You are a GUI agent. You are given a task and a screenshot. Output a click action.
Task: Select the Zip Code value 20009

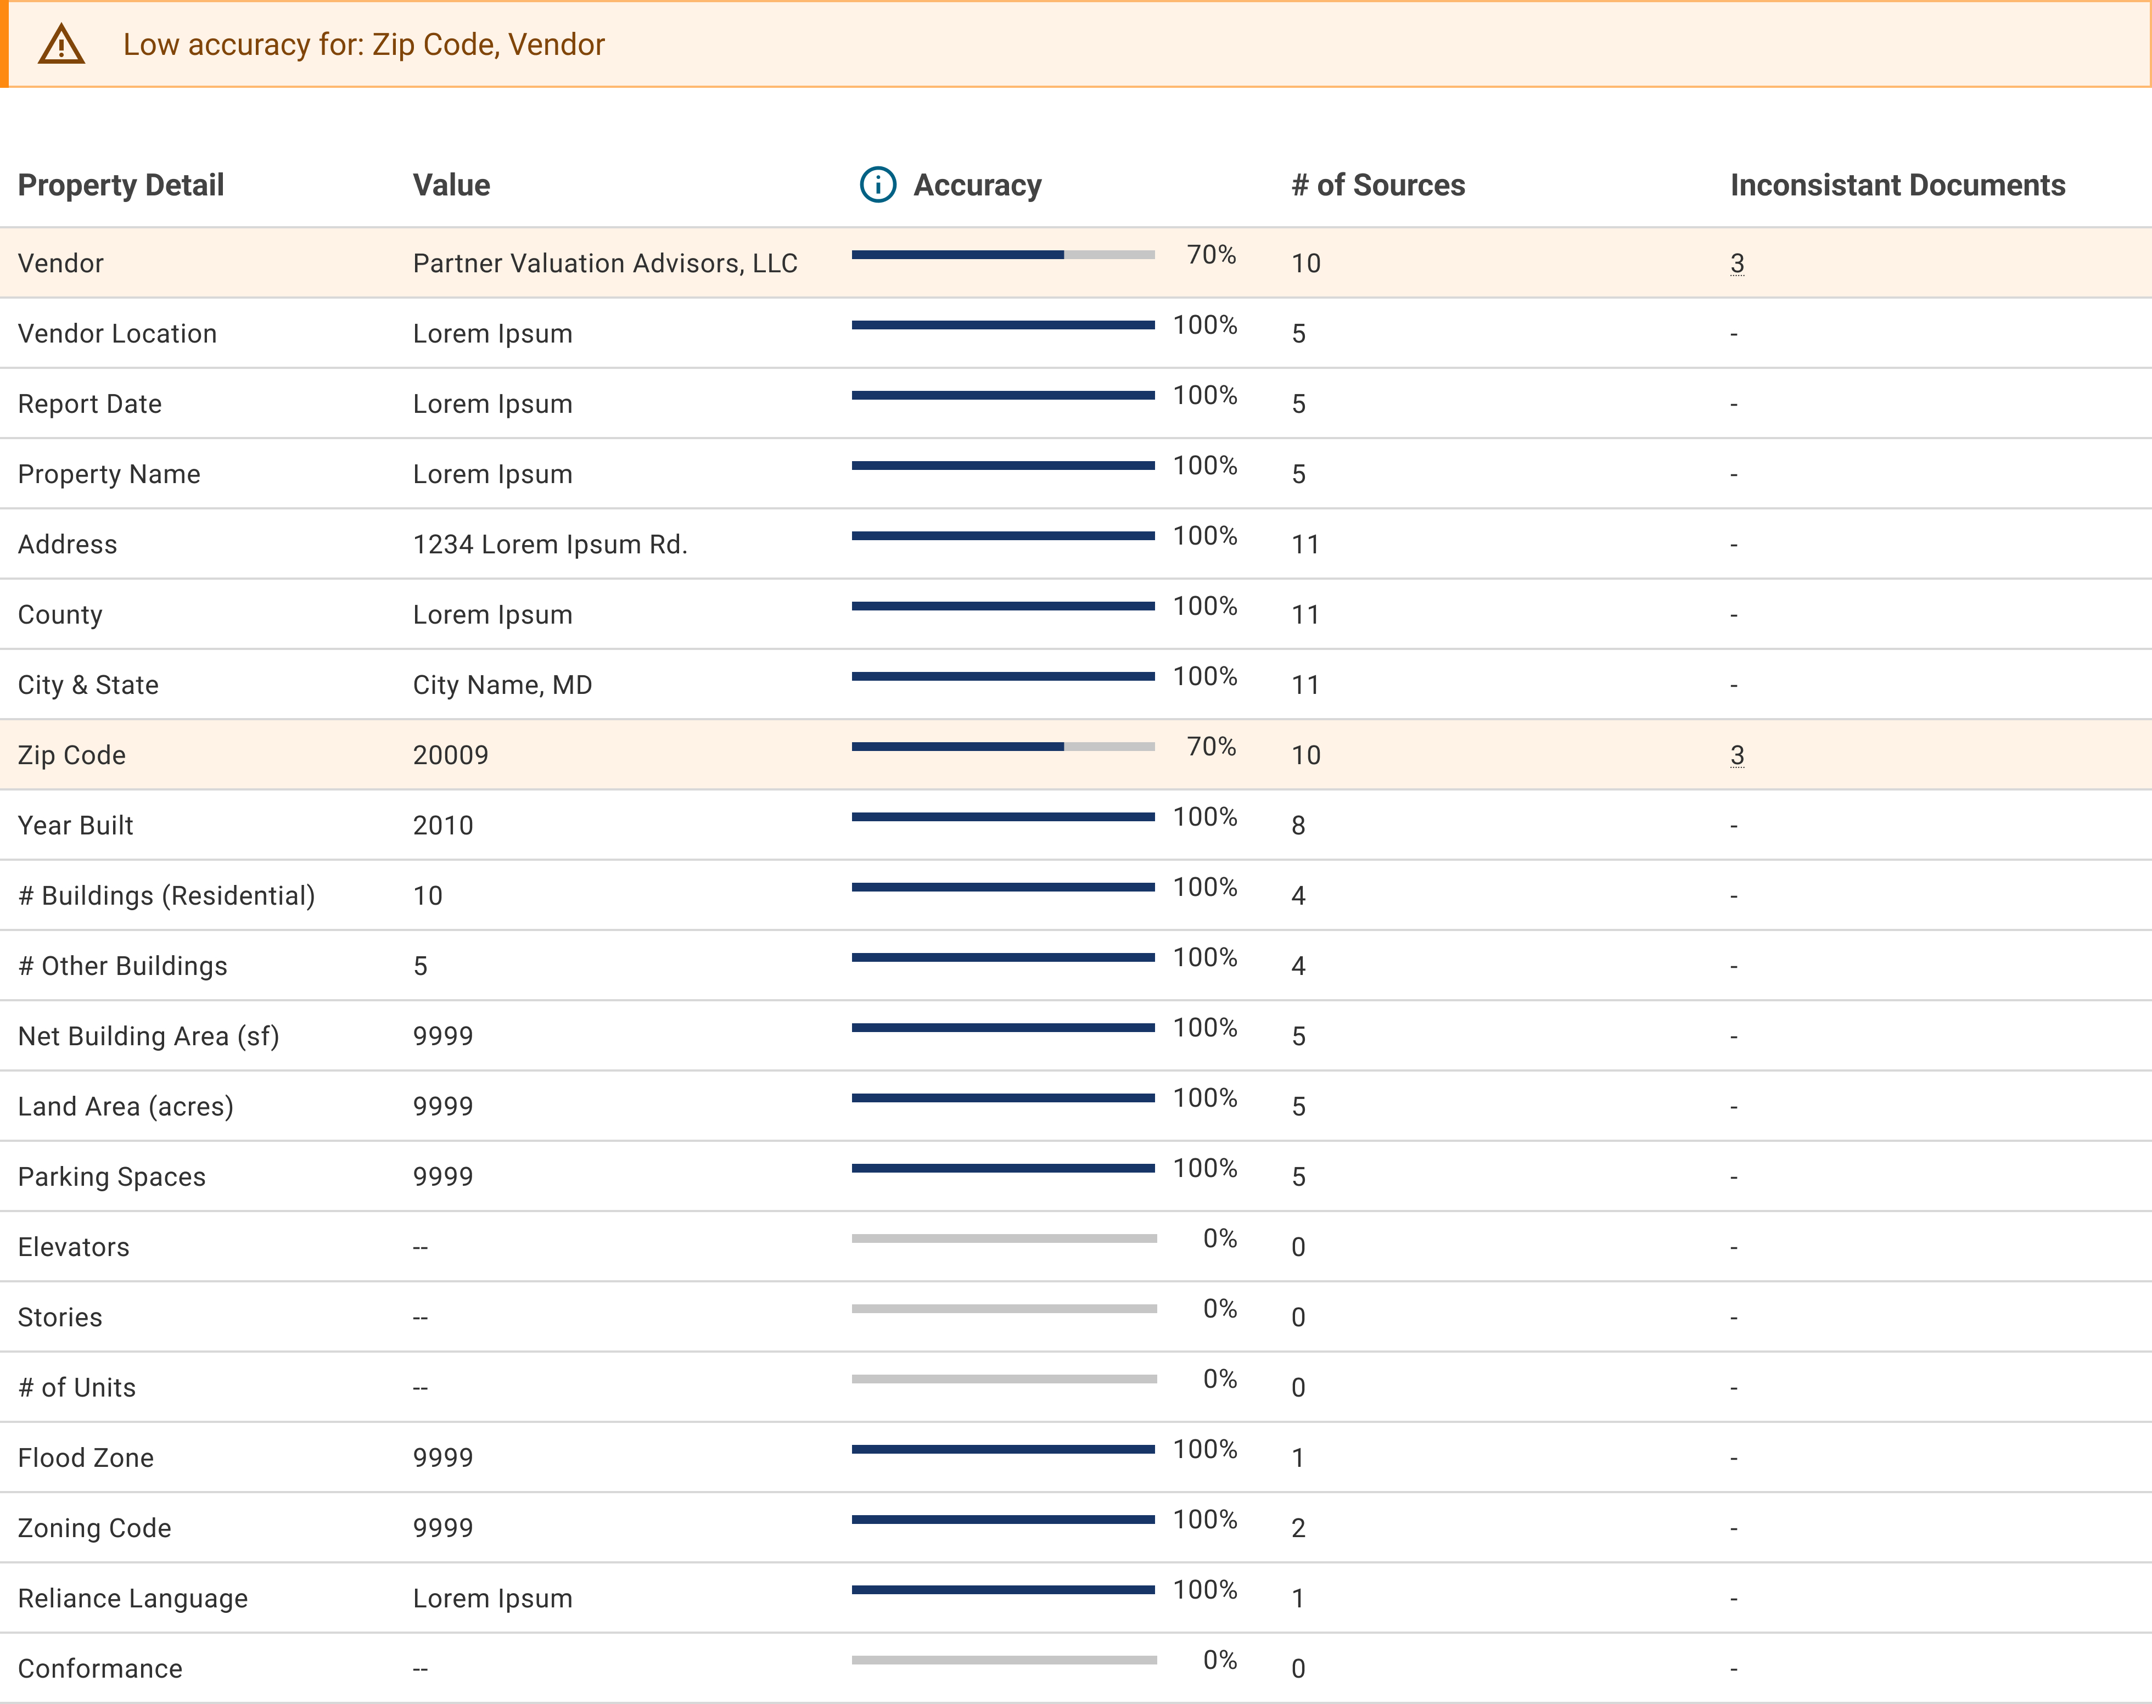450,755
